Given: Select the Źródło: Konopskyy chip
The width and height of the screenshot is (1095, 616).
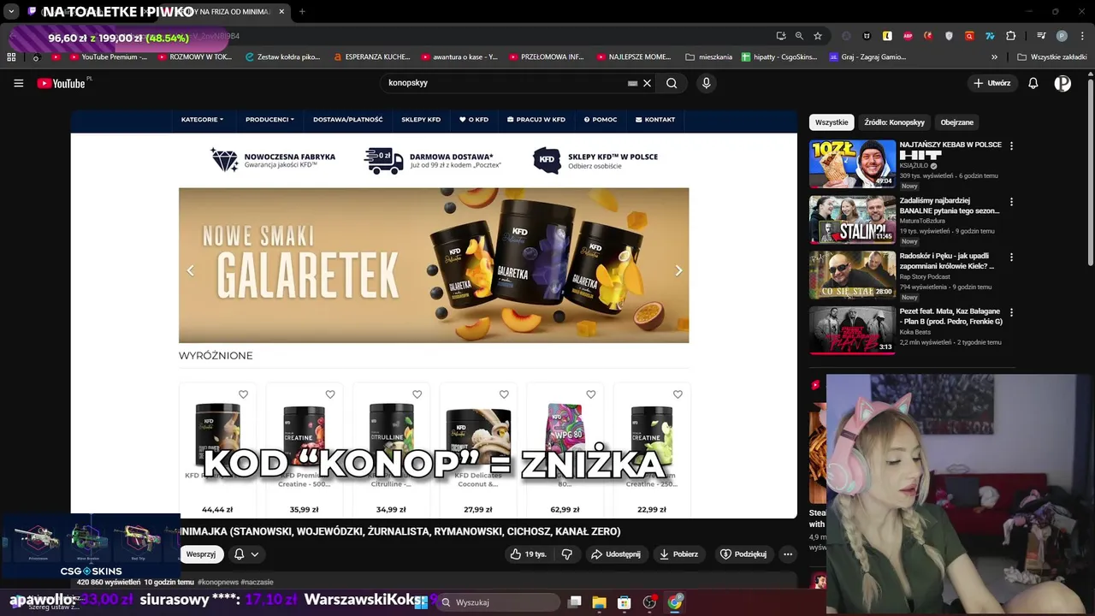Looking at the screenshot, I should (894, 122).
